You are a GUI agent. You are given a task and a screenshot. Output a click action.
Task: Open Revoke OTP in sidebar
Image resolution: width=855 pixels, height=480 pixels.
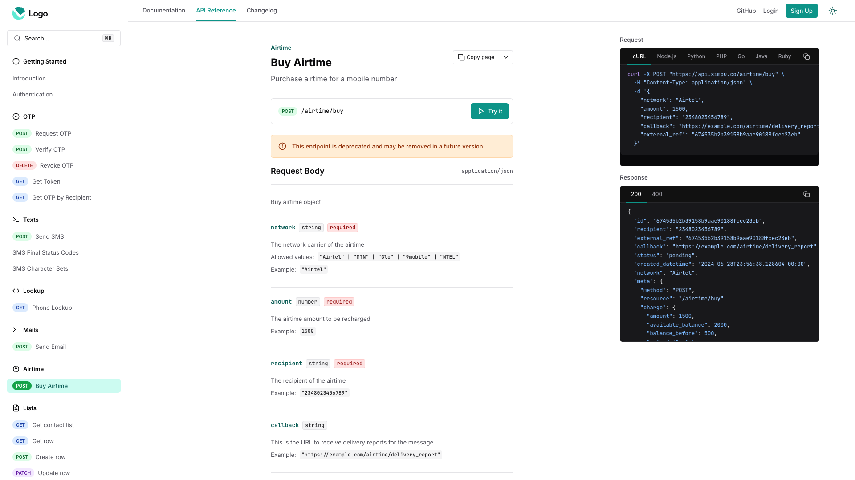pos(57,165)
